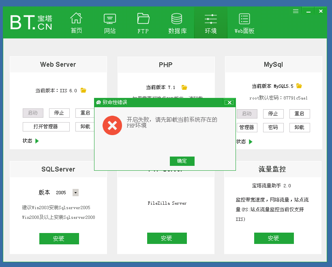
Task: Click the 流量监控 panel heading
Action: tap(272, 169)
